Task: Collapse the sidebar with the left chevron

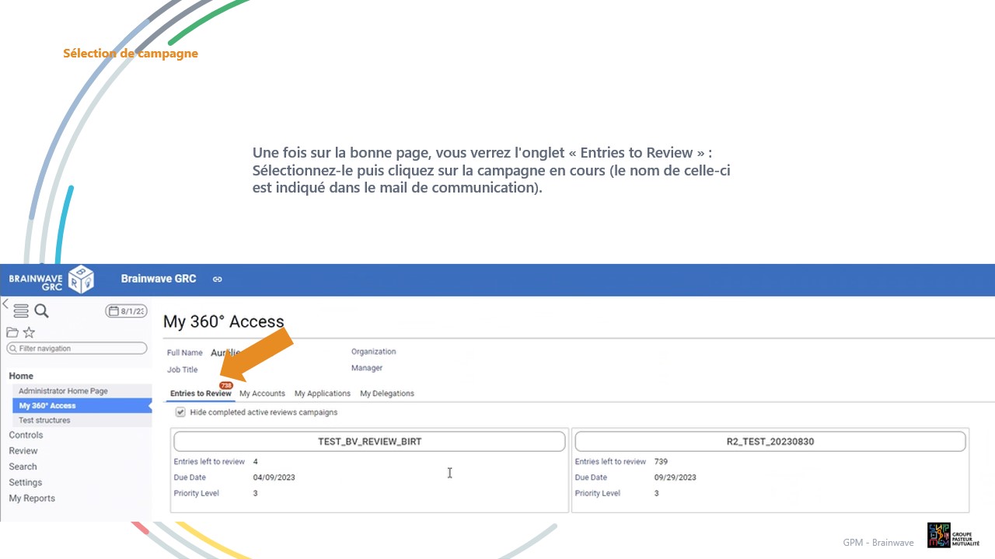Action: point(5,304)
